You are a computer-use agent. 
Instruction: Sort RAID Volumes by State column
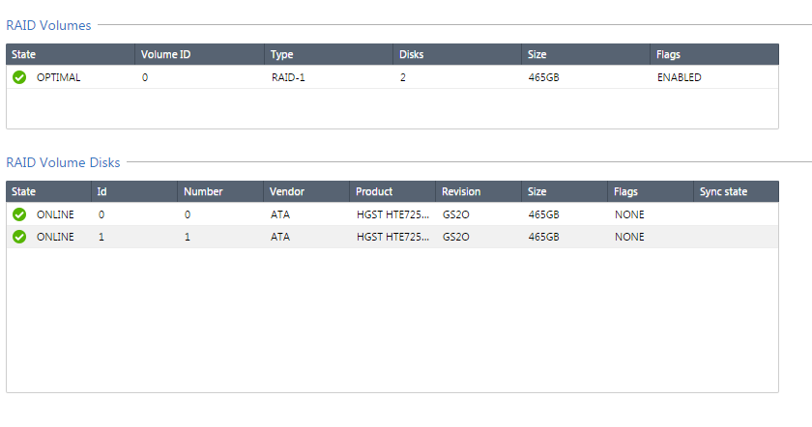[x=71, y=54]
